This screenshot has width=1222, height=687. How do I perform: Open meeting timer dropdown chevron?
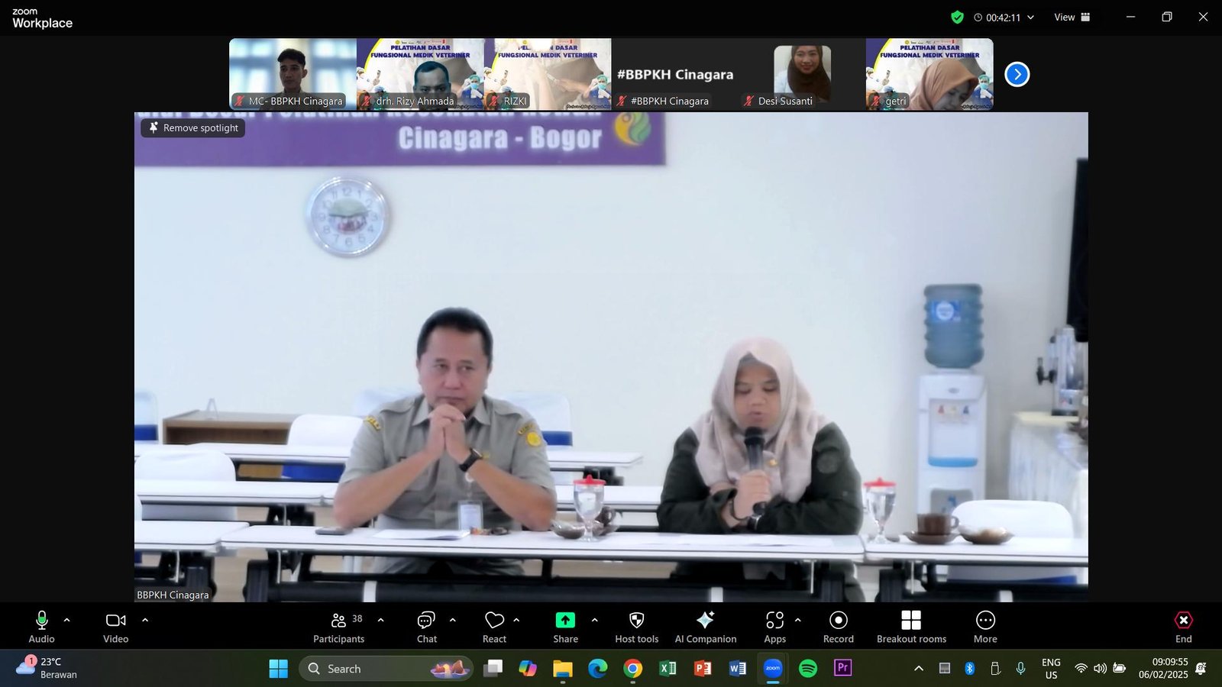[x=1030, y=18]
